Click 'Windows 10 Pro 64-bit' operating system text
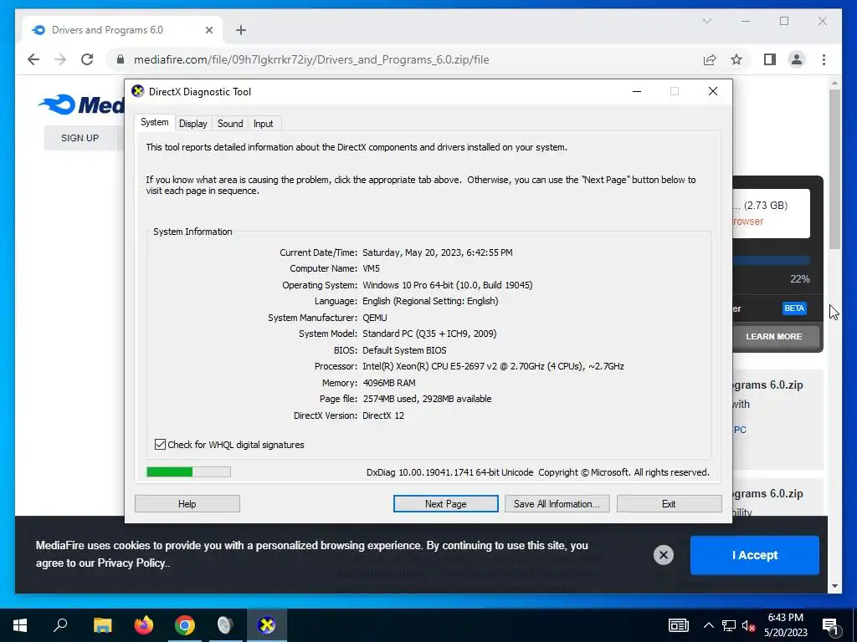 tap(448, 285)
